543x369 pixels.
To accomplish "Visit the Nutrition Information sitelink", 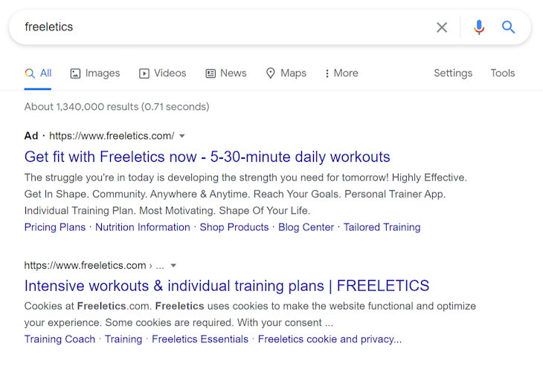I will coord(143,227).
